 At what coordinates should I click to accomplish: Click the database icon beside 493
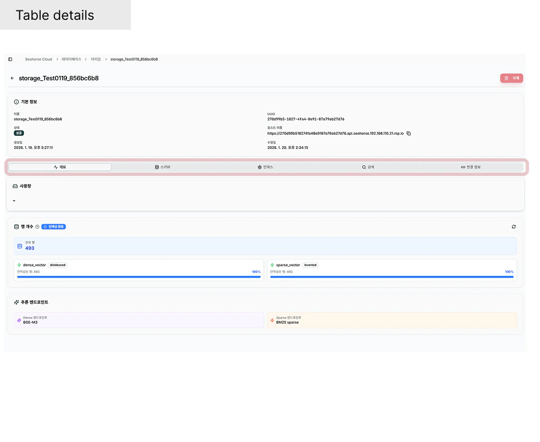coord(20,246)
